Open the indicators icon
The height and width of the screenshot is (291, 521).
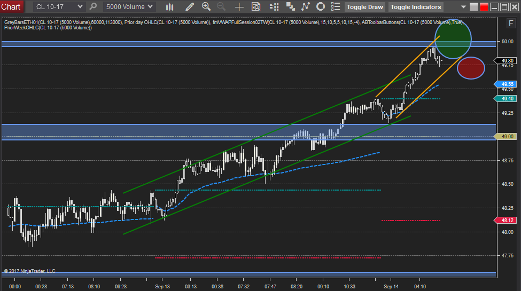click(305, 6)
